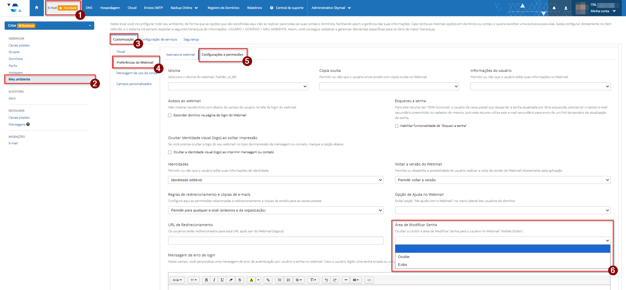Image resolution: width=626 pixels, height=290 pixels.
Task: Click the home icon in top navigation
Action: [37, 8]
